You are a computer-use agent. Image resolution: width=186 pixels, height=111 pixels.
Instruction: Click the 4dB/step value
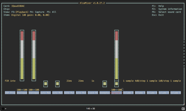tap(140, 81)
